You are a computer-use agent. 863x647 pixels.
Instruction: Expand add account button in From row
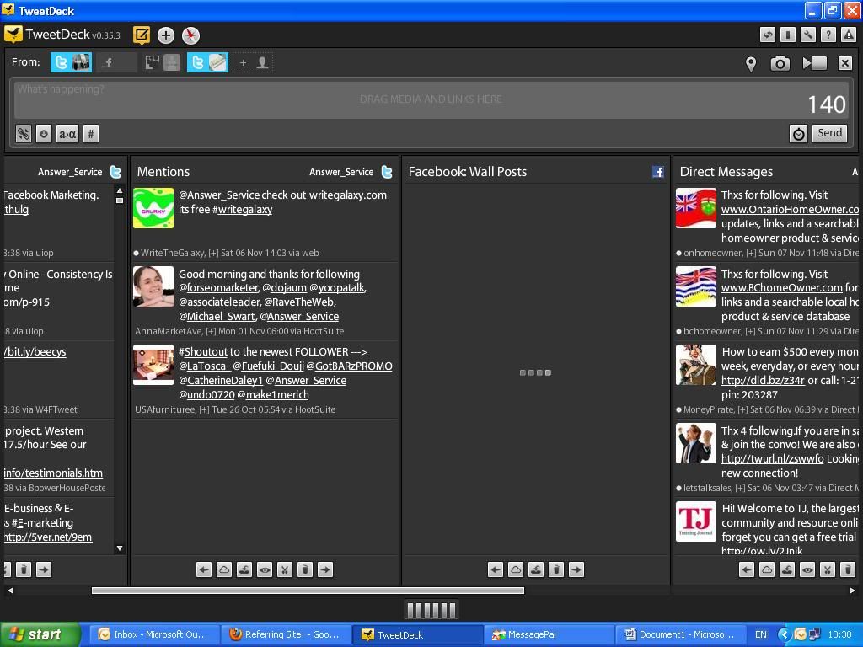point(252,62)
